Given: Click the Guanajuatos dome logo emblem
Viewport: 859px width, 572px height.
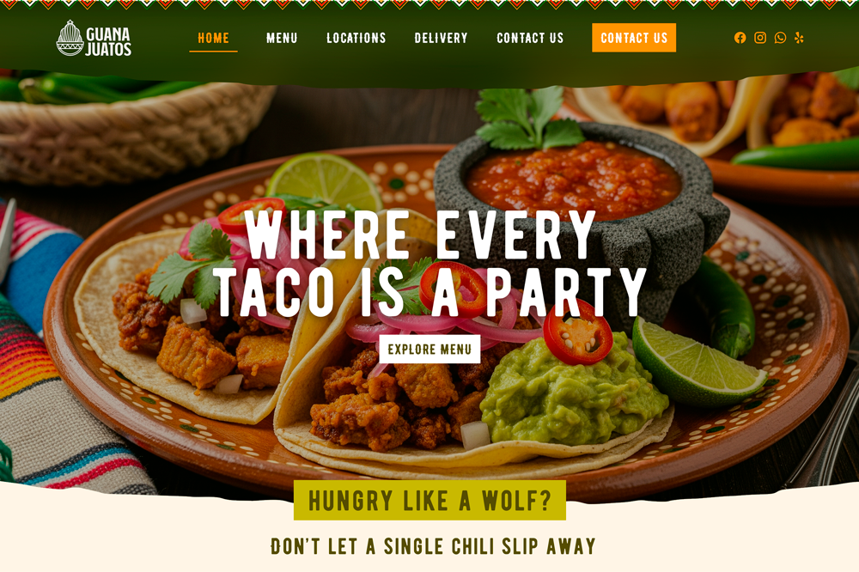Looking at the screenshot, I should point(70,39).
